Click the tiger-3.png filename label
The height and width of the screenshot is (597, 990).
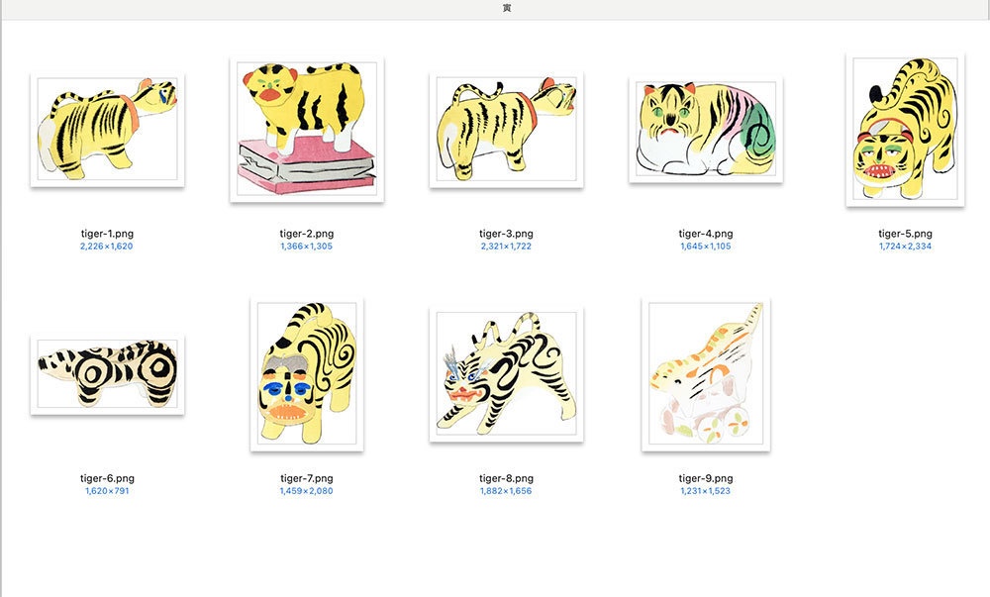(x=506, y=234)
